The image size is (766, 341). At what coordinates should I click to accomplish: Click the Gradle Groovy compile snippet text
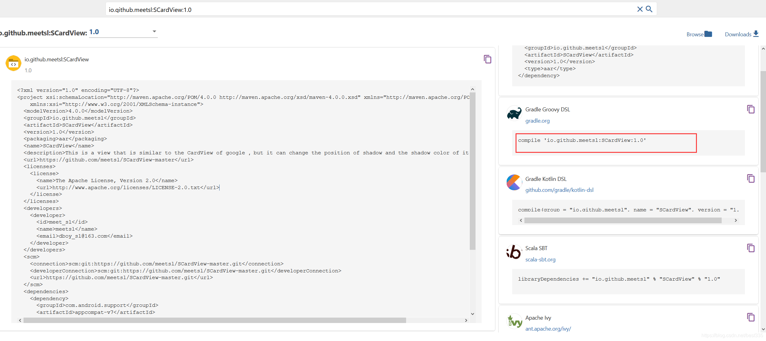(582, 140)
